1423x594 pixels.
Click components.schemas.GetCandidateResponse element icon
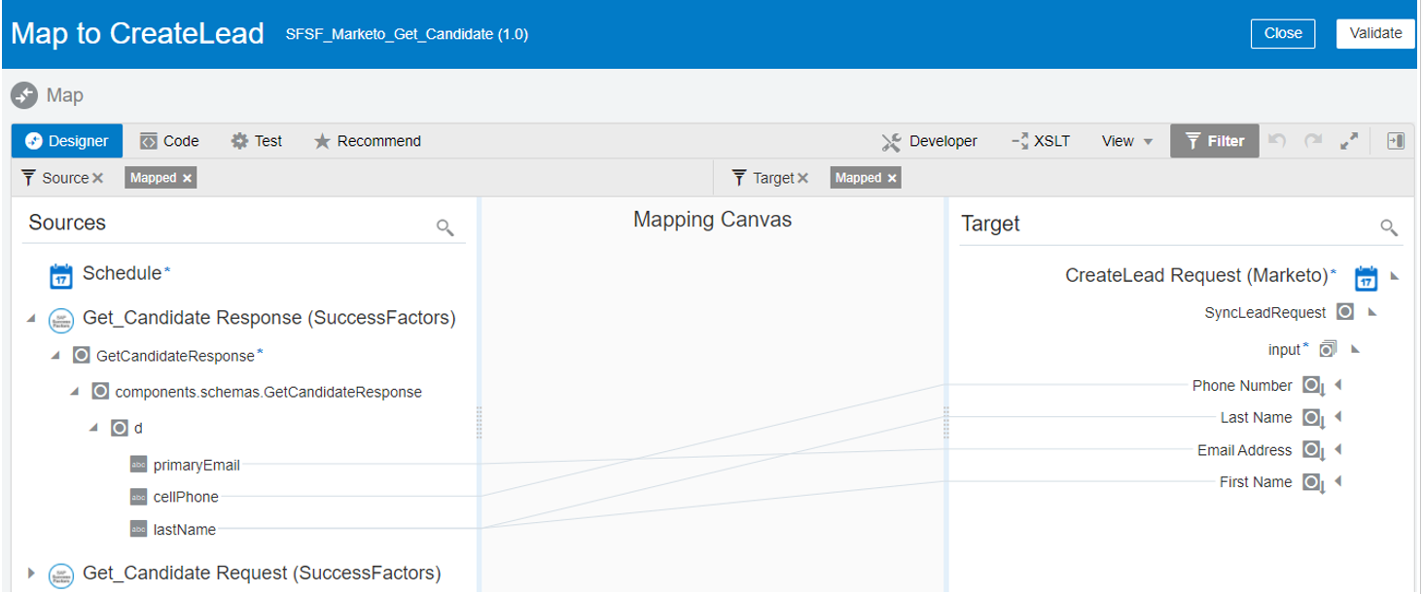pos(100,392)
